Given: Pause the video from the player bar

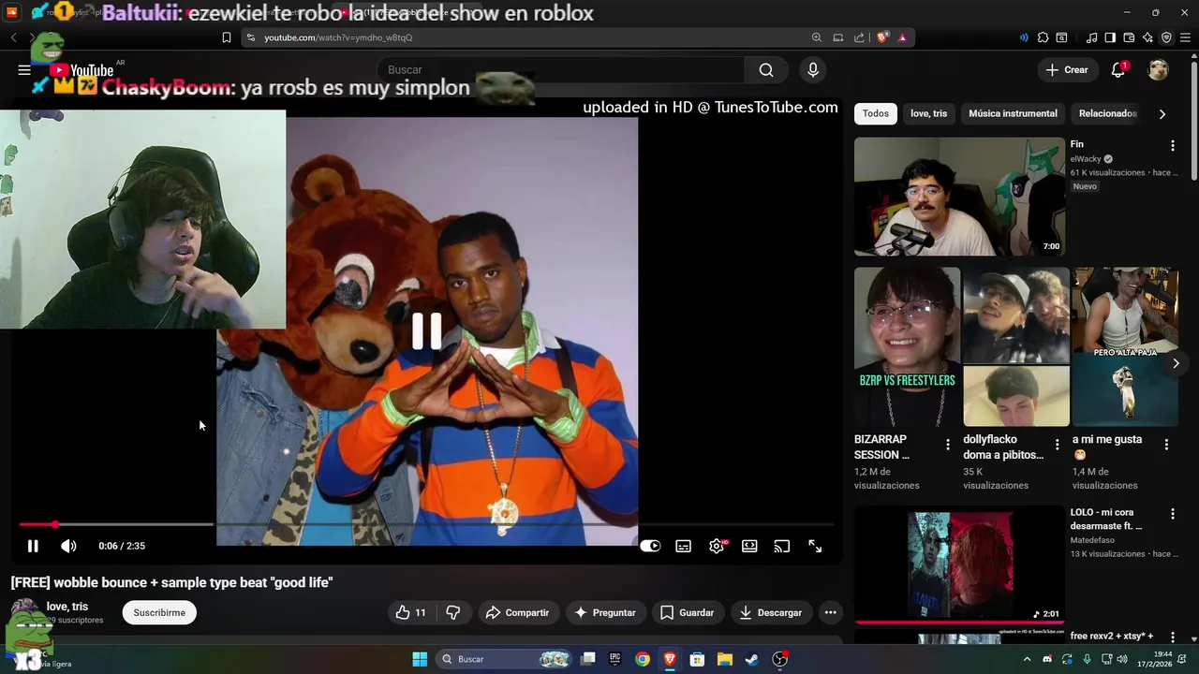Looking at the screenshot, I should click(x=33, y=546).
